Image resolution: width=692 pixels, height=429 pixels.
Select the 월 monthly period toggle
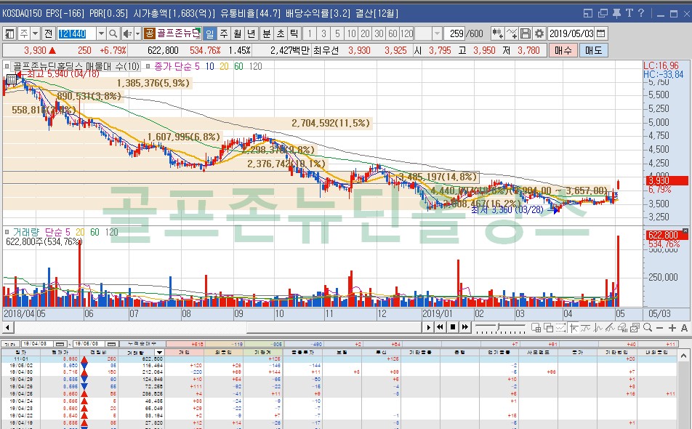238,33
